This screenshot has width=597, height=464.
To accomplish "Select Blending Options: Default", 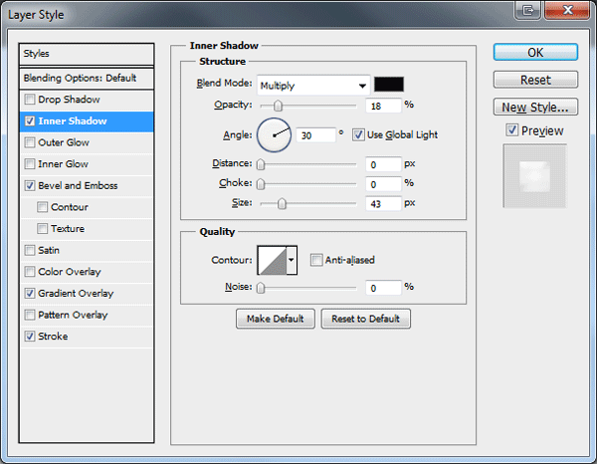I will [x=87, y=78].
